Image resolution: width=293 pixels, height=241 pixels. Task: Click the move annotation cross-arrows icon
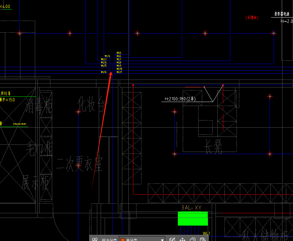[x=182, y=239]
